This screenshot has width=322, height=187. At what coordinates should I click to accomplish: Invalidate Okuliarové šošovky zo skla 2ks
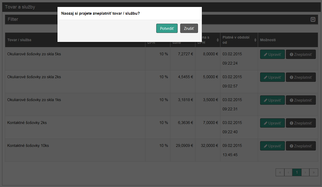(x=301, y=77)
